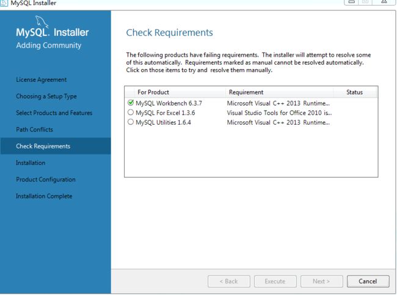Click the Status column header
The width and height of the screenshot is (397, 295).
(355, 92)
